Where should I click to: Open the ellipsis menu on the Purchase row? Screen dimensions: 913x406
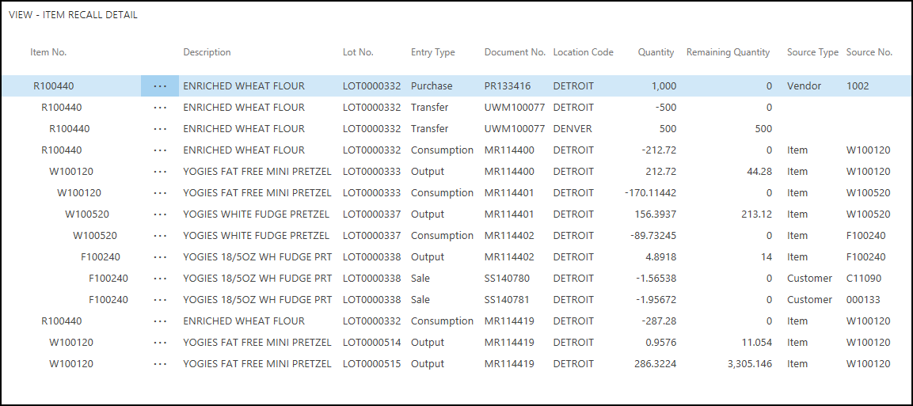point(160,86)
